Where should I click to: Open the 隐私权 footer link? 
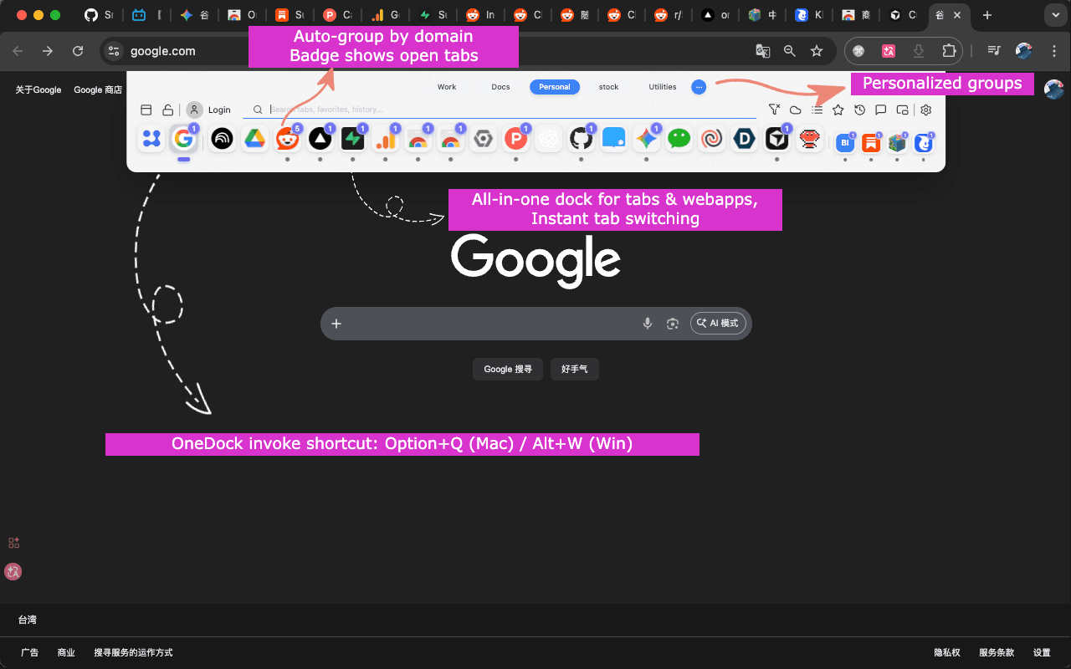(946, 652)
